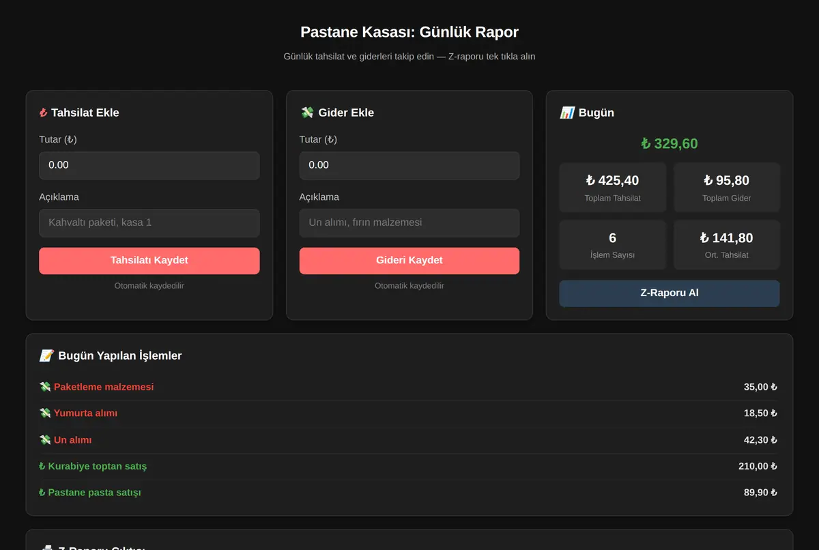Select the Paketleme malzemesi entry name
The image size is (819, 550).
pyautogui.click(x=104, y=387)
